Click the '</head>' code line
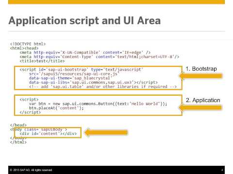The height and width of the screenshot is (174, 233). [18, 125]
